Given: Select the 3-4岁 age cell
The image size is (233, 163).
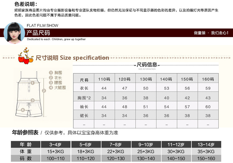Looking at the screenshot, I should [x=56, y=144].
